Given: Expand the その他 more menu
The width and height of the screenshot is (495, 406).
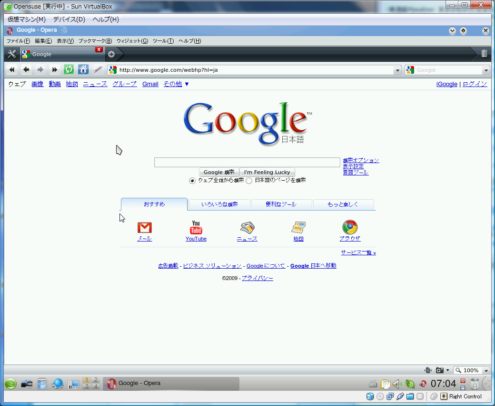Looking at the screenshot, I should click(176, 84).
